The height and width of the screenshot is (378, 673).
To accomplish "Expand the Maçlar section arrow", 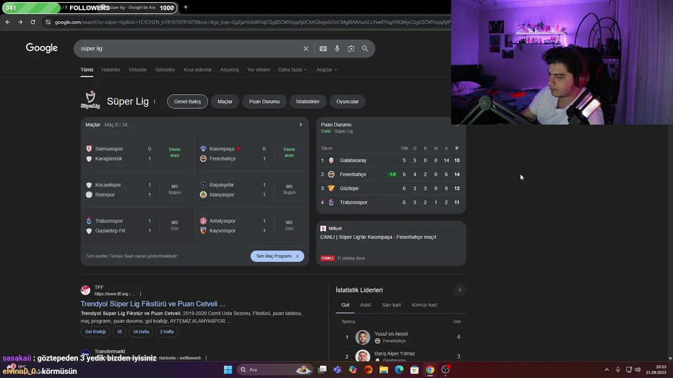I will coord(301,124).
